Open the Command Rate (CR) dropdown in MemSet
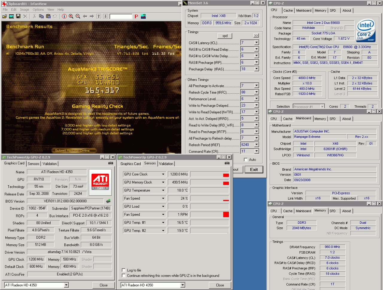Screen dimensions: 383x290 256,151
